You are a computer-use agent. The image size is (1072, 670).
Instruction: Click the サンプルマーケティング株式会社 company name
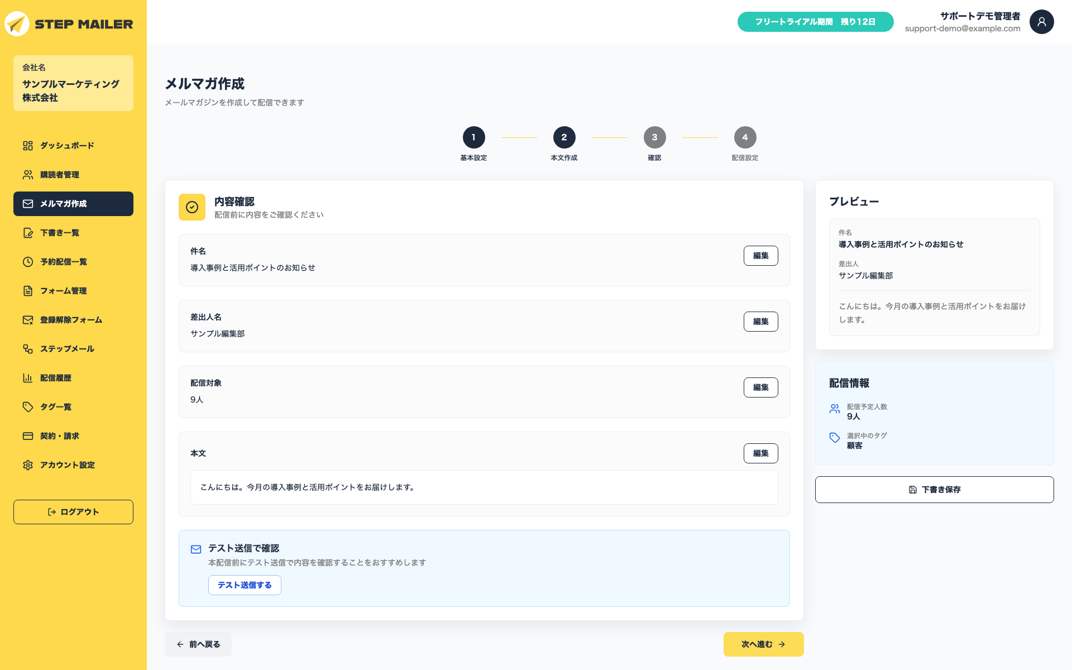click(x=71, y=91)
